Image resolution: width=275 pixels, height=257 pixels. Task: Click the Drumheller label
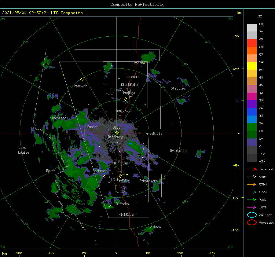click(x=179, y=151)
